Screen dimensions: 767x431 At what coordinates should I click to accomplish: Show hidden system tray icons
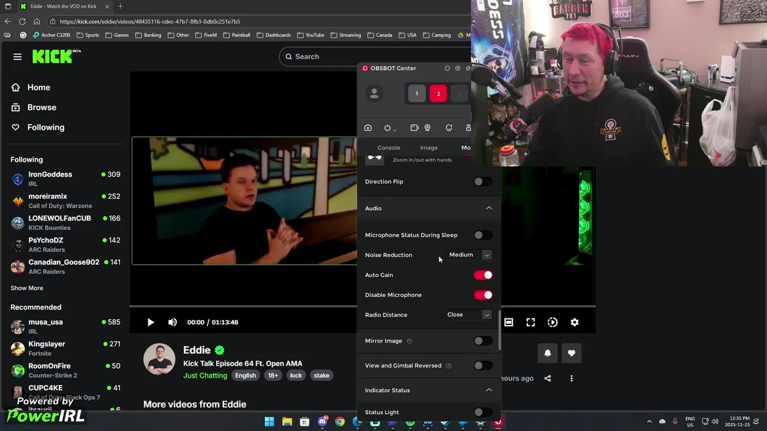click(649, 421)
